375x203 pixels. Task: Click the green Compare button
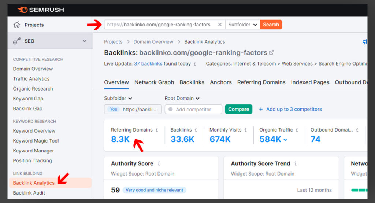(238, 109)
